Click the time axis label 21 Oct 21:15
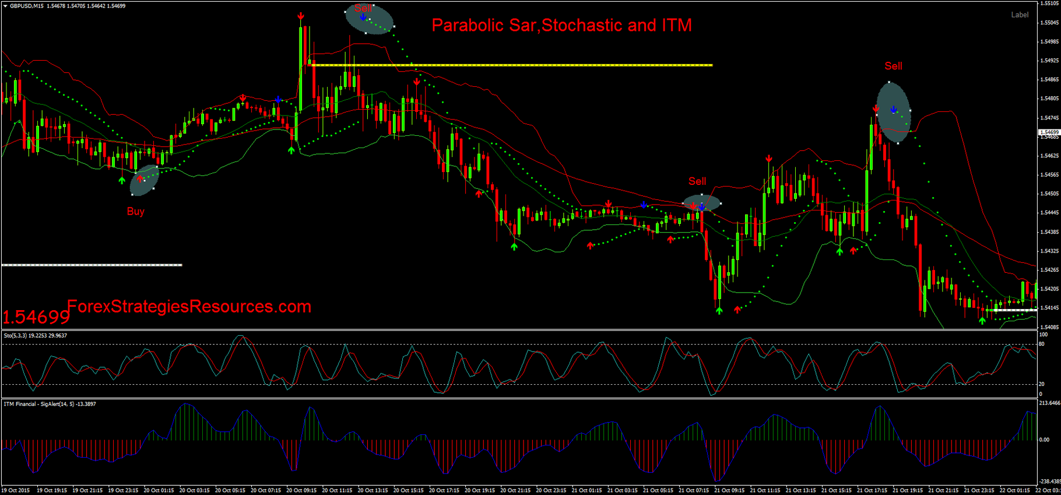Viewport: 1061px width, 495px height. tap(943, 490)
